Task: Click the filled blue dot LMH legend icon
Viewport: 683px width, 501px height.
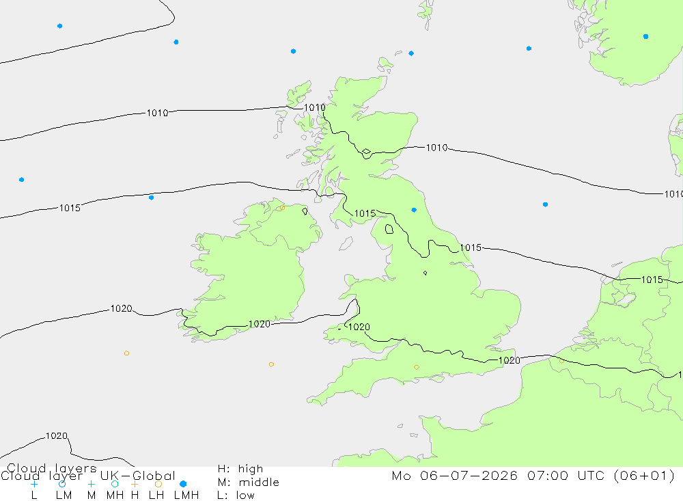Action: coord(183,484)
